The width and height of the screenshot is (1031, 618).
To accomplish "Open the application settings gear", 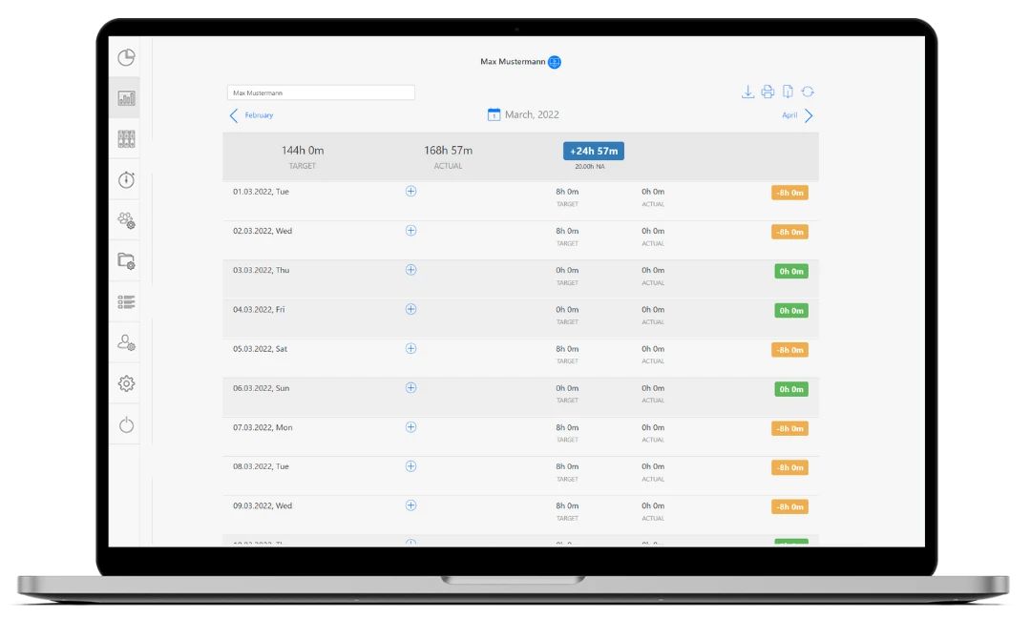I will (125, 383).
